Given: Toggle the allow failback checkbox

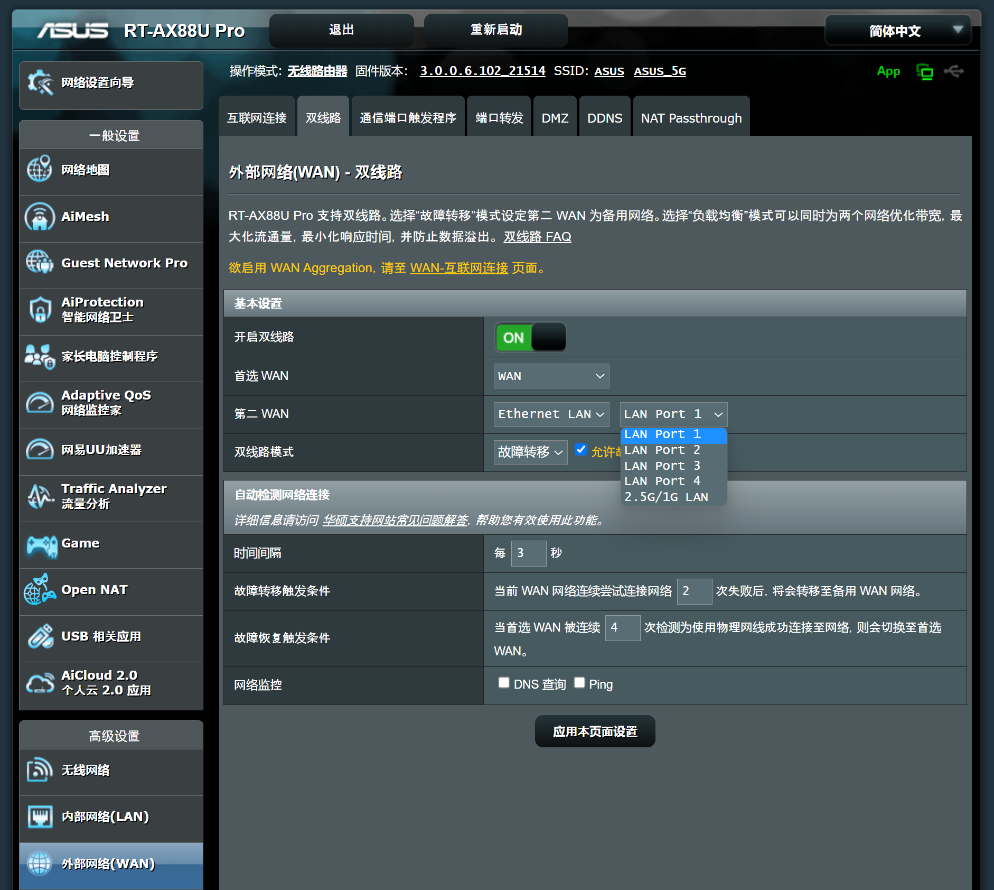Looking at the screenshot, I should [x=581, y=450].
